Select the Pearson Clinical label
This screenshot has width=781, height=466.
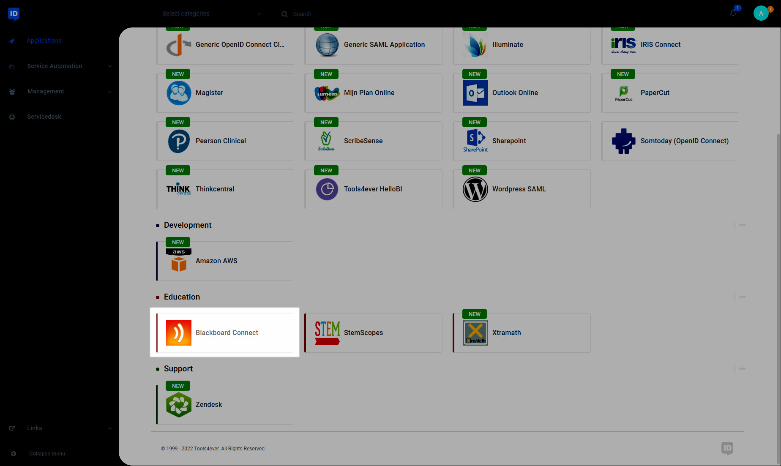[221, 141]
